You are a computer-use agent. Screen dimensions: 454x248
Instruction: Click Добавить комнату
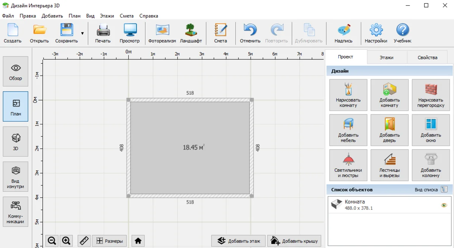pyautogui.click(x=390, y=95)
